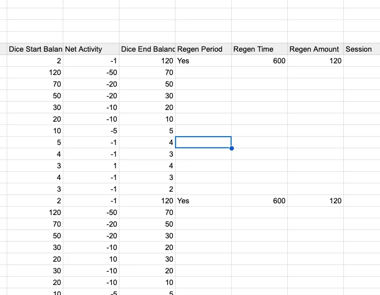Click the Net Activity cell showing positive 10
Screen dimensions: 380x295
(91, 259)
